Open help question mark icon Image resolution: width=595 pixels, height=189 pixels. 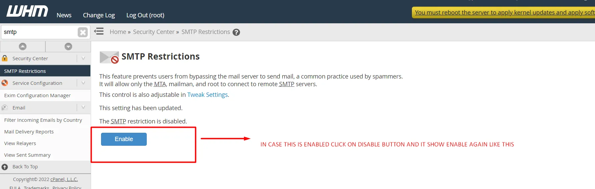click(x=236, y=32)
